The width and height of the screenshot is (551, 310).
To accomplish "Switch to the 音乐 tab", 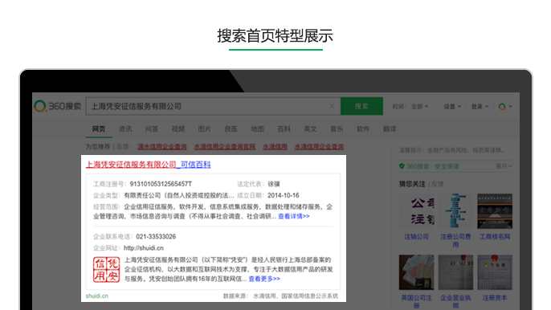I will coord(337,129).
